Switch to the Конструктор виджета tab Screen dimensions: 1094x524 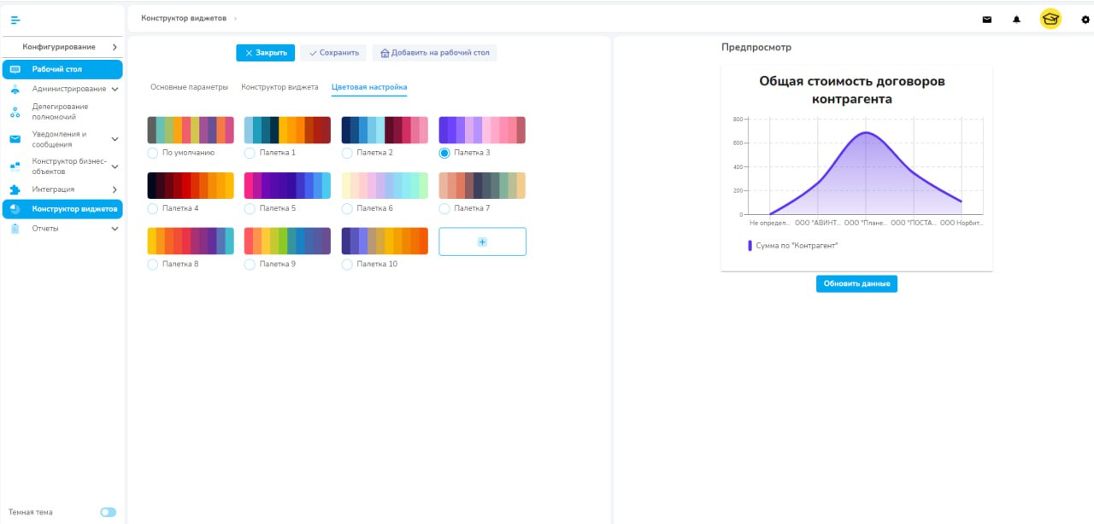click(x=279, y=87)
